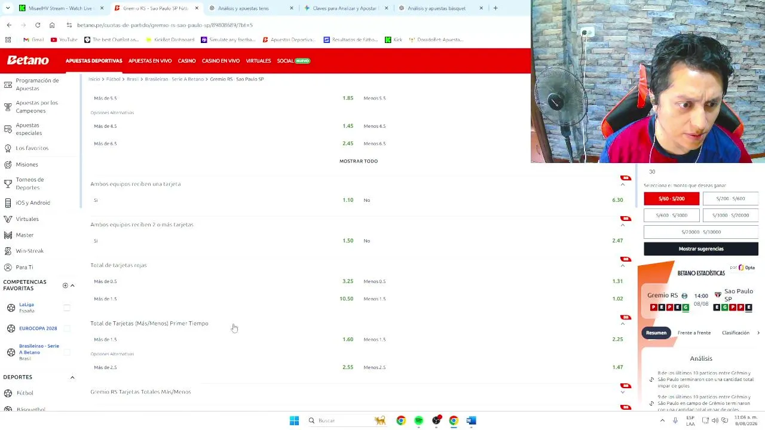
Task: Click the Win-Streak sidebar icon
Action: [8, 251]
